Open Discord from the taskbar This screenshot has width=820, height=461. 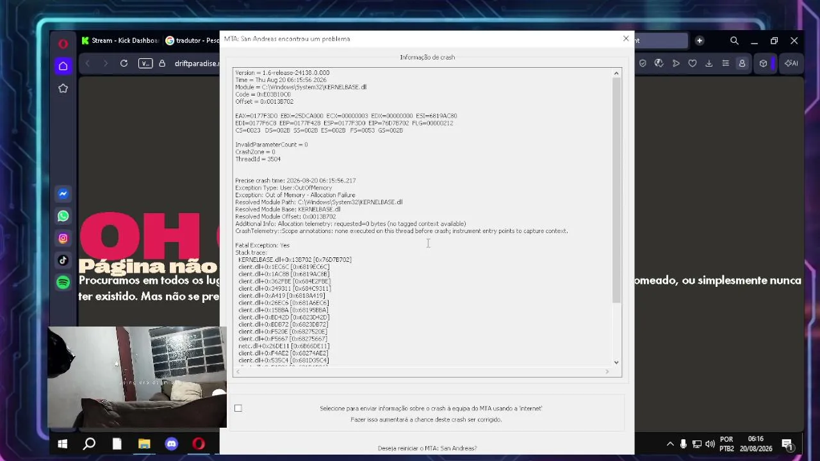coord(171,444)
